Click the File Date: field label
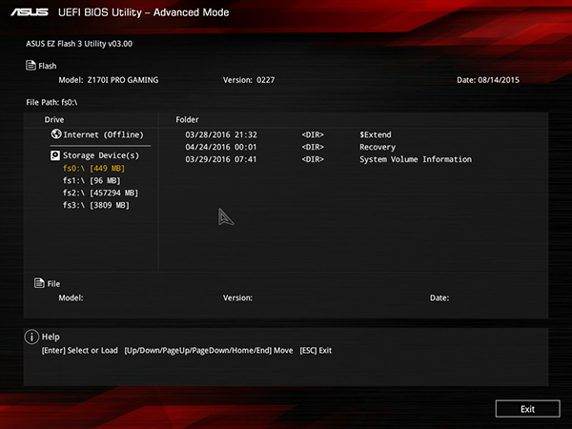Image resolution: width=572 pixels, height=429 pixels. point(439,298)
